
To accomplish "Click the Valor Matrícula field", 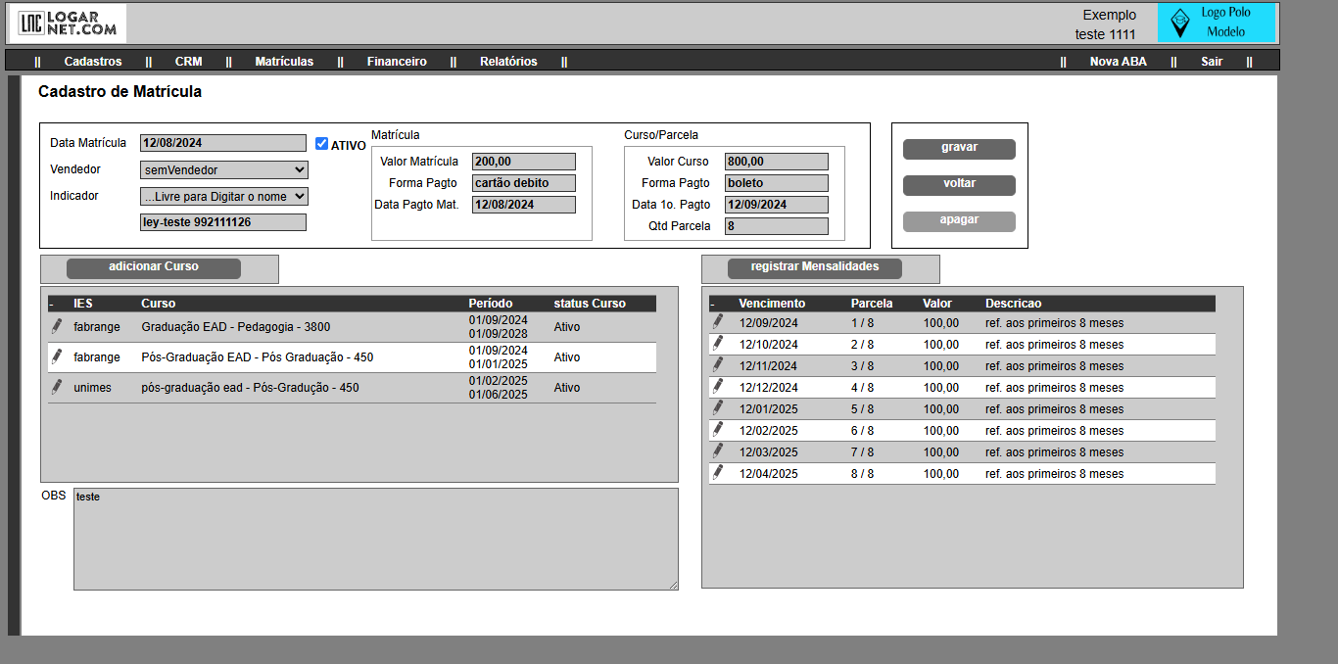I will (524, 162).
